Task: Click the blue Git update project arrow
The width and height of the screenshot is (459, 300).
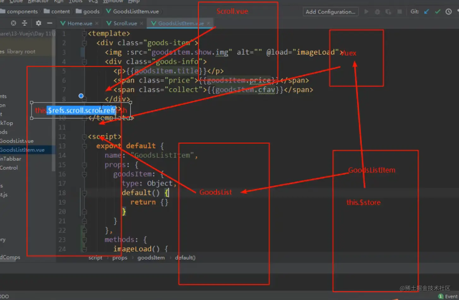Action: [426, 12]
